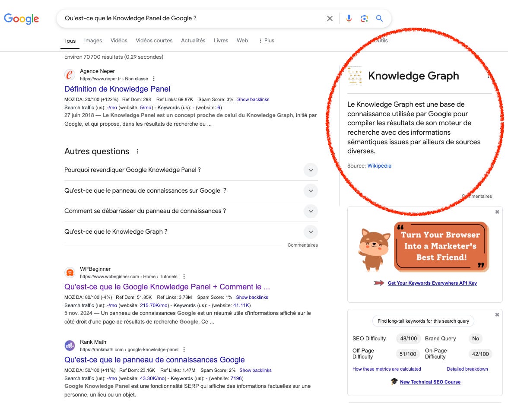Open 'Définition de Knowledge Panel' result
Viewport: 508px width, 403px height.
click(x=117, y=89)
